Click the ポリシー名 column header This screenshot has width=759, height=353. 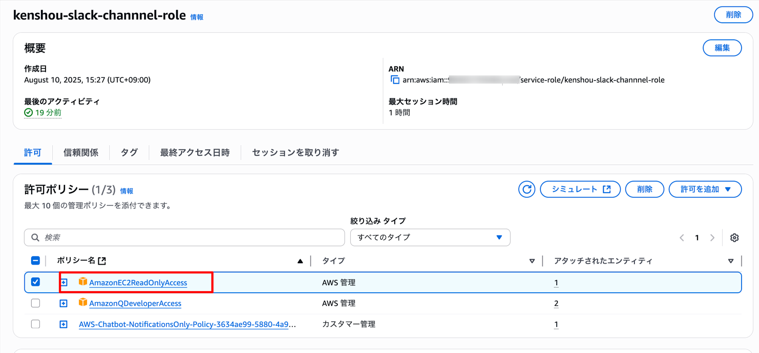coord(76,260)
